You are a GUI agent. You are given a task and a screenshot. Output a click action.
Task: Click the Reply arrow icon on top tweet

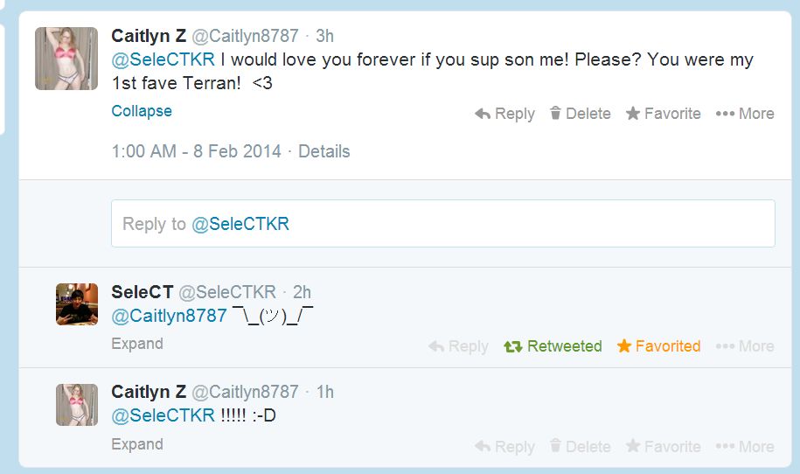483,114
